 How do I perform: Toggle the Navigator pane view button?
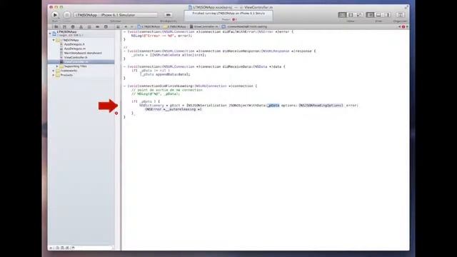[370, 15]
